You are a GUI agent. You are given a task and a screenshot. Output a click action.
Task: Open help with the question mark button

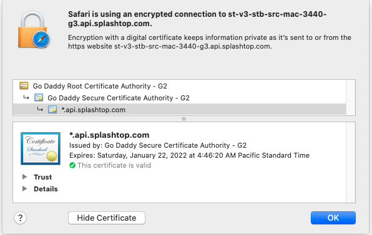click(21, 218)
